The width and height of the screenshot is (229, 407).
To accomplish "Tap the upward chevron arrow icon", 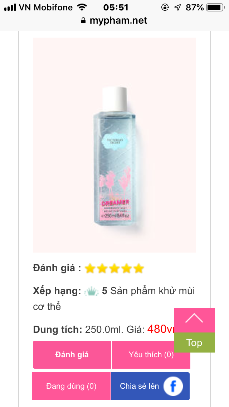I will tap(194, 318).
